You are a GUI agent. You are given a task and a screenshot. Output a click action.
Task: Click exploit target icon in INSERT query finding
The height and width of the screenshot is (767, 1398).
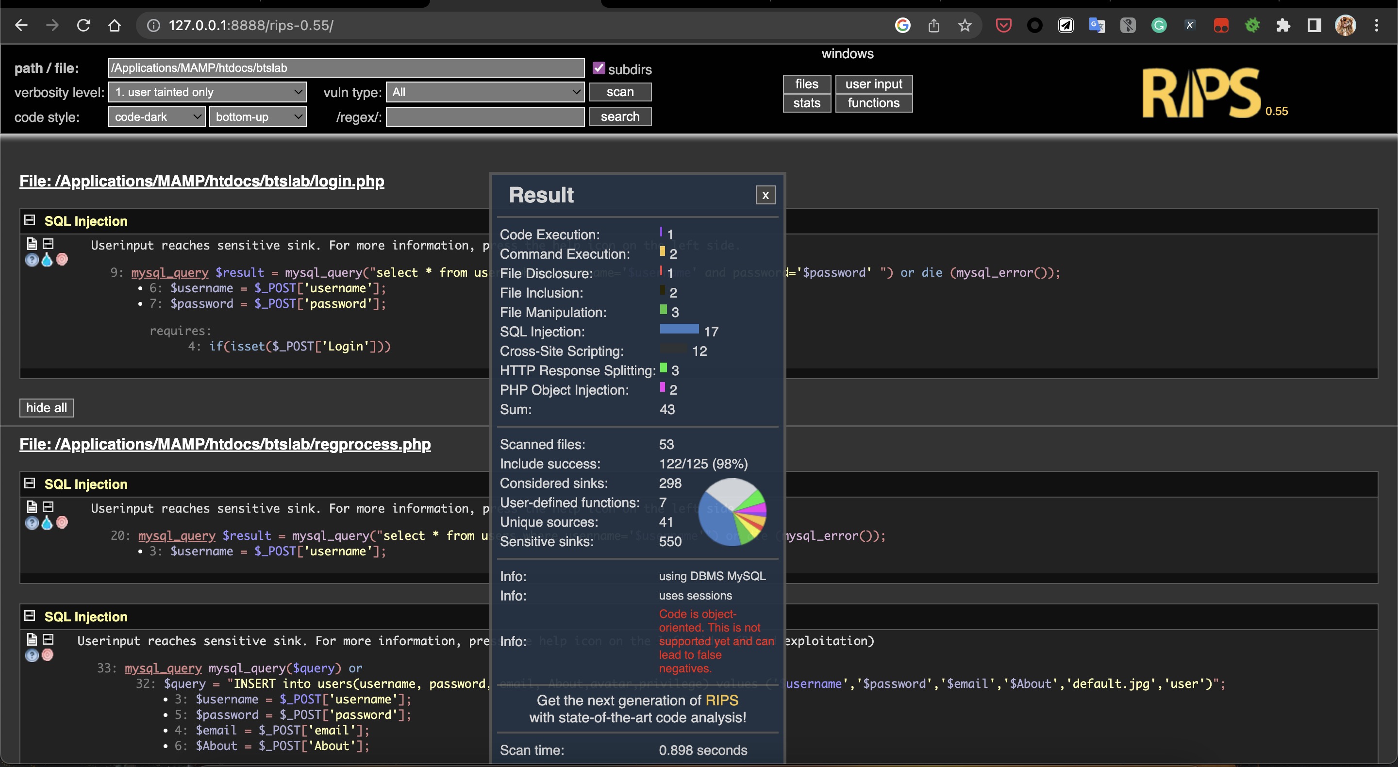tap(48, 655)
